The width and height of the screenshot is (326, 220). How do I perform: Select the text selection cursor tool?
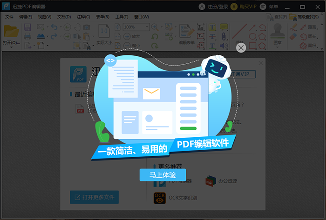(x=77, y=37)
